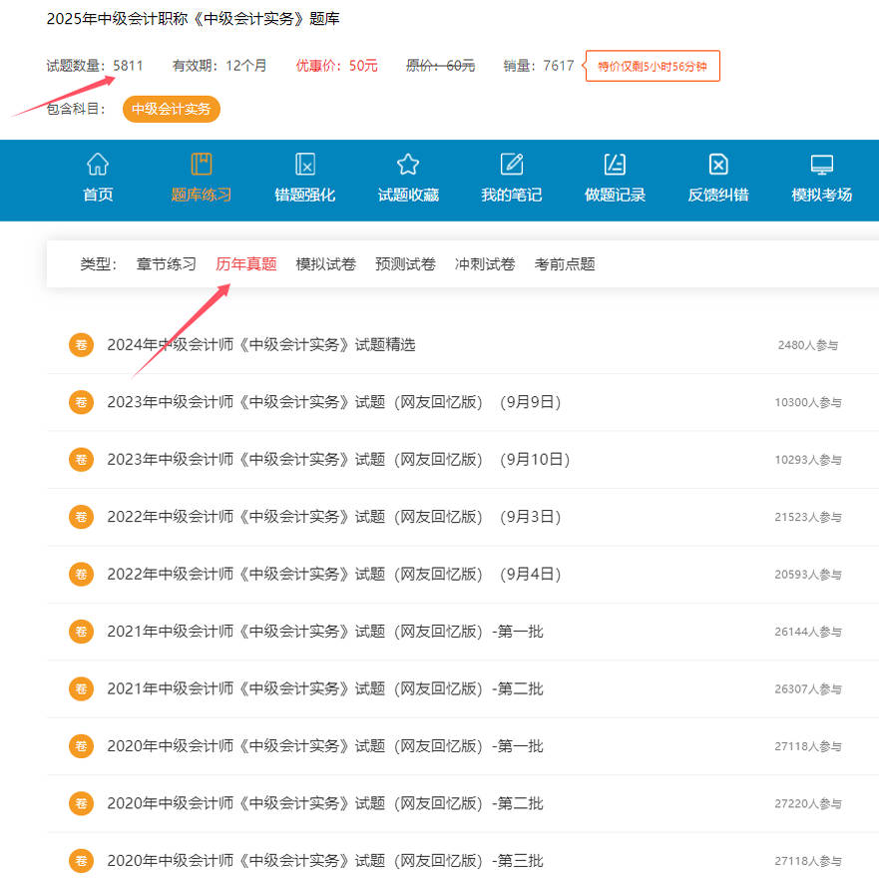
Task: Switch to 冲刺试卷 type
Action: [x=485, y=264]
